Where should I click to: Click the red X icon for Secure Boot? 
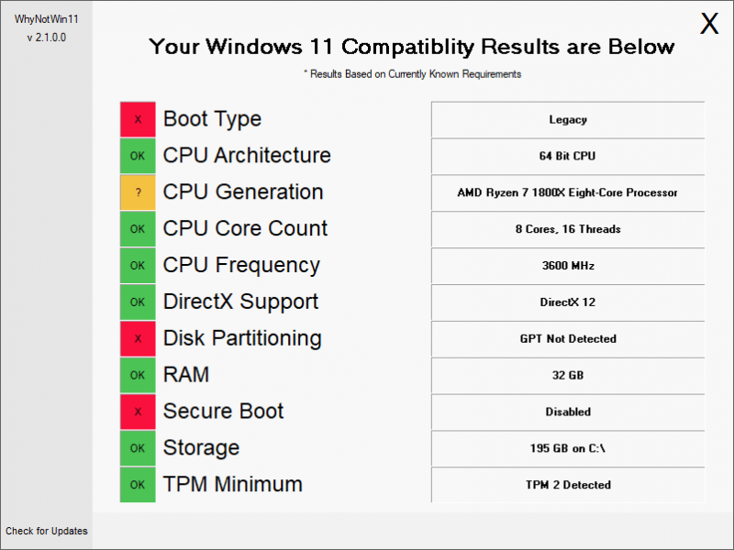pyautogui.click(x=138, y=412)
